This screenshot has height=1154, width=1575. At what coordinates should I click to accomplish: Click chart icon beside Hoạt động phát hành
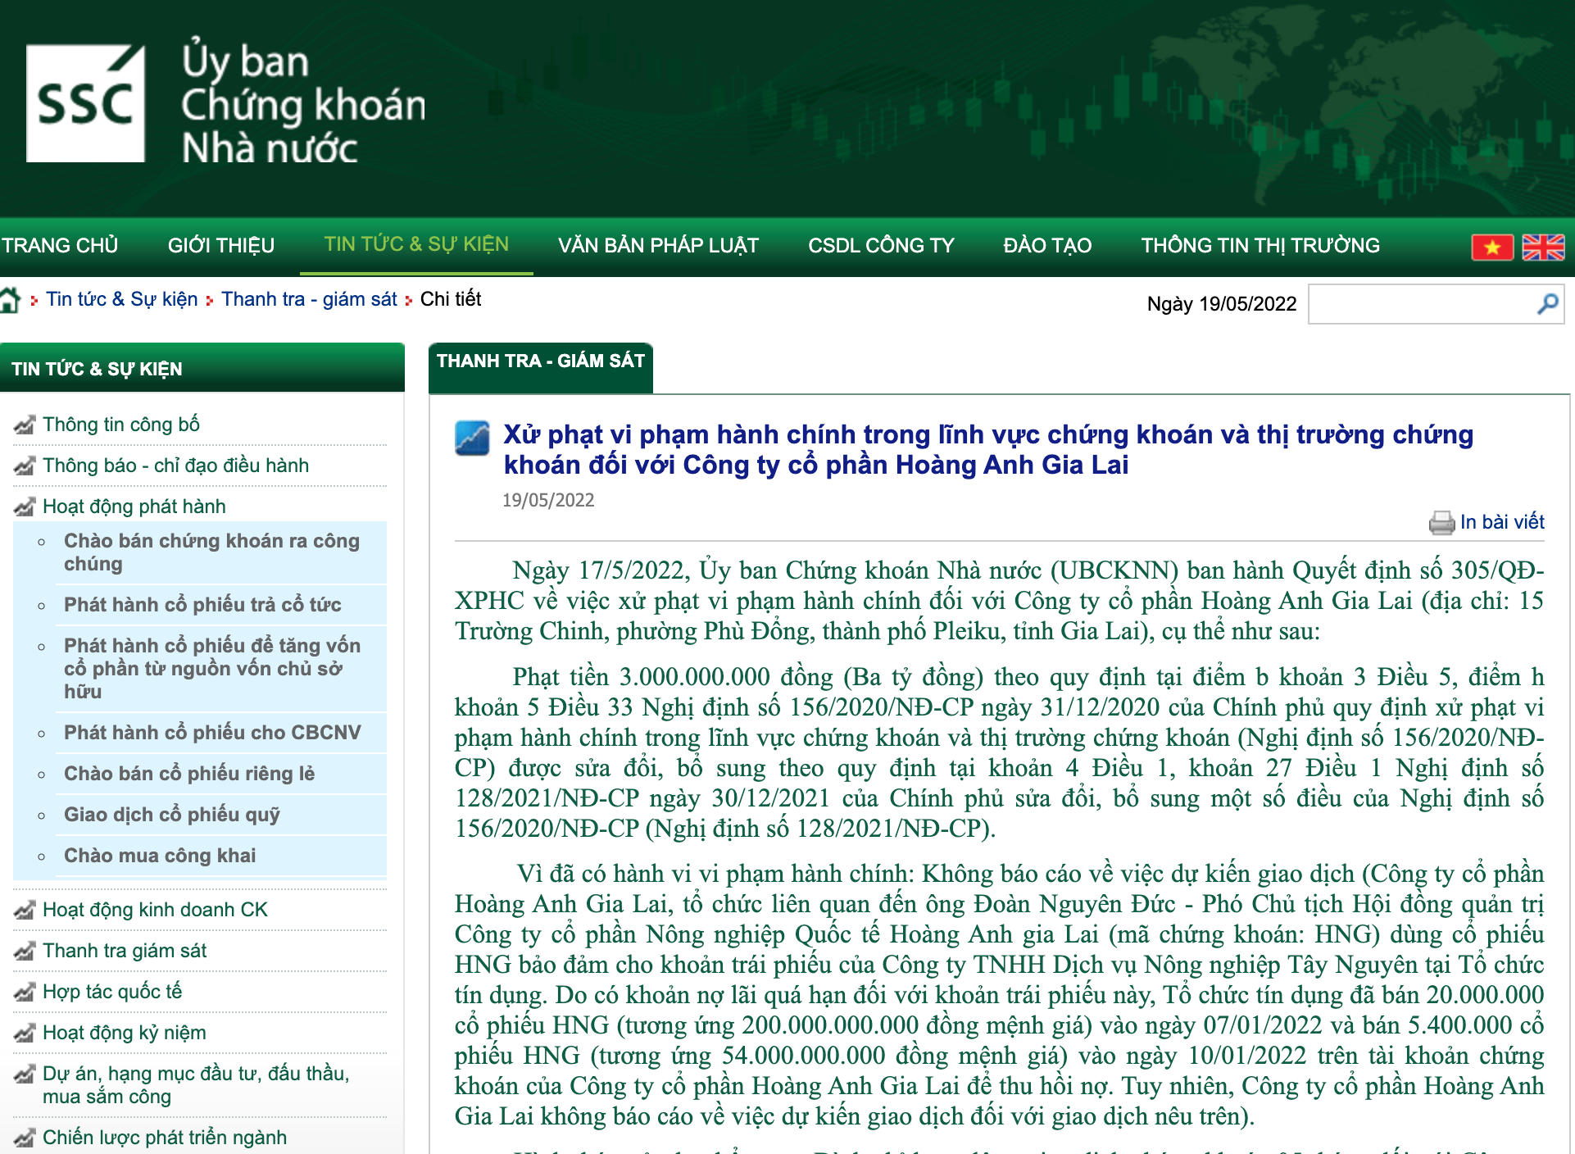pyautogui.click(x=25, y=507)
